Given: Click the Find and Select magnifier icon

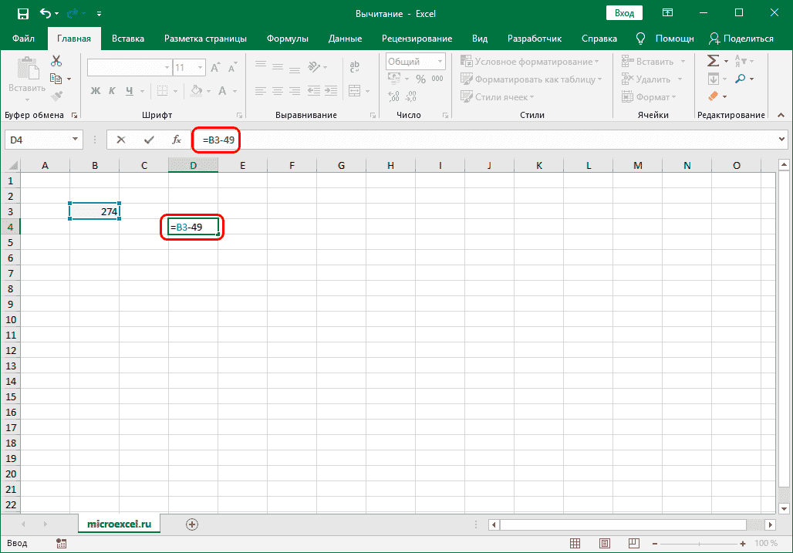Looking at the screenshot, I should [741, 79].
